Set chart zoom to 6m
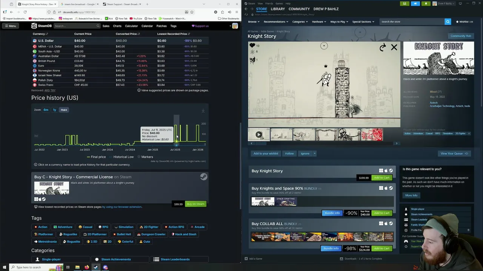The image size is (483, 271). coord(46,110)
